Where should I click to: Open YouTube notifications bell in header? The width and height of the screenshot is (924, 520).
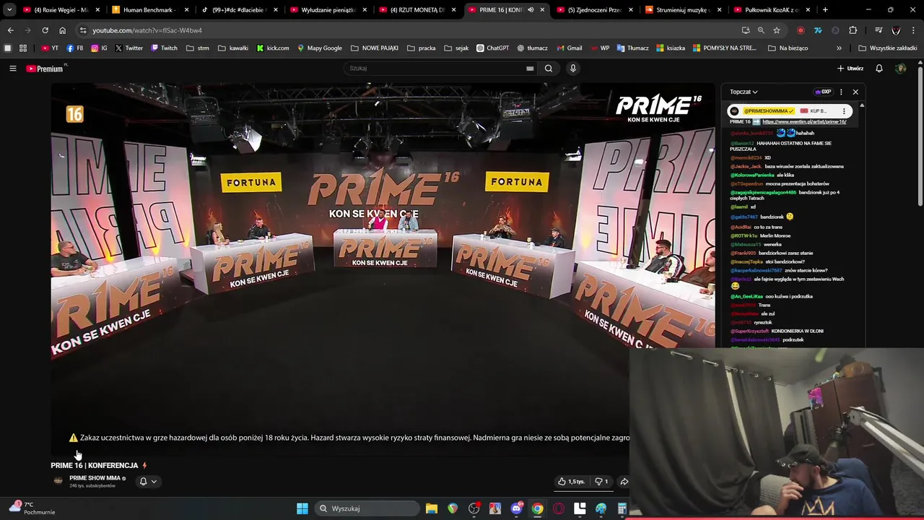pos(879,69)
